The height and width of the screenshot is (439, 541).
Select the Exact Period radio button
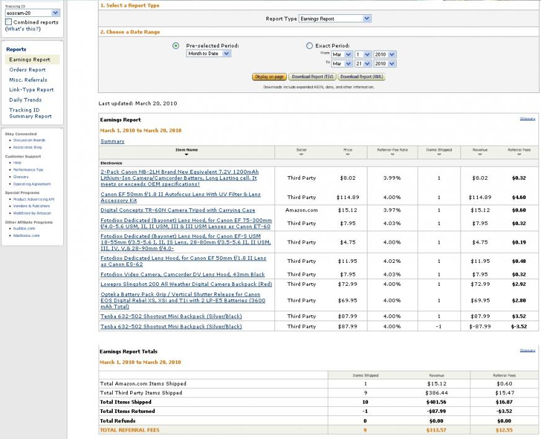click(x=309, y=45)
